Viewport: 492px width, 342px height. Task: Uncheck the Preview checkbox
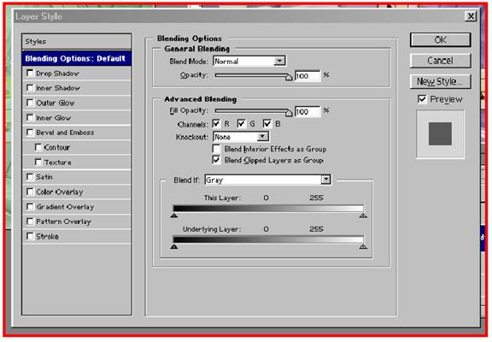click(422, 99)
